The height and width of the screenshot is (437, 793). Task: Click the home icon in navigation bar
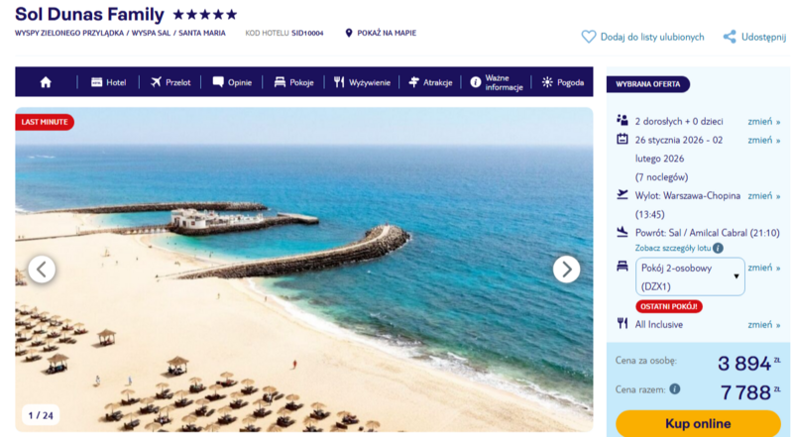tap(46, 82)
